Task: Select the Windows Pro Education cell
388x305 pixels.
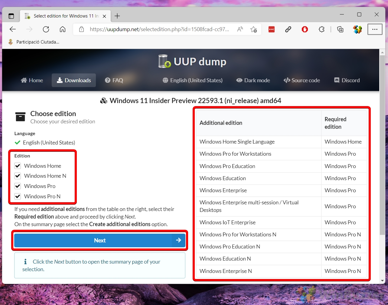Action: [259, 166]
